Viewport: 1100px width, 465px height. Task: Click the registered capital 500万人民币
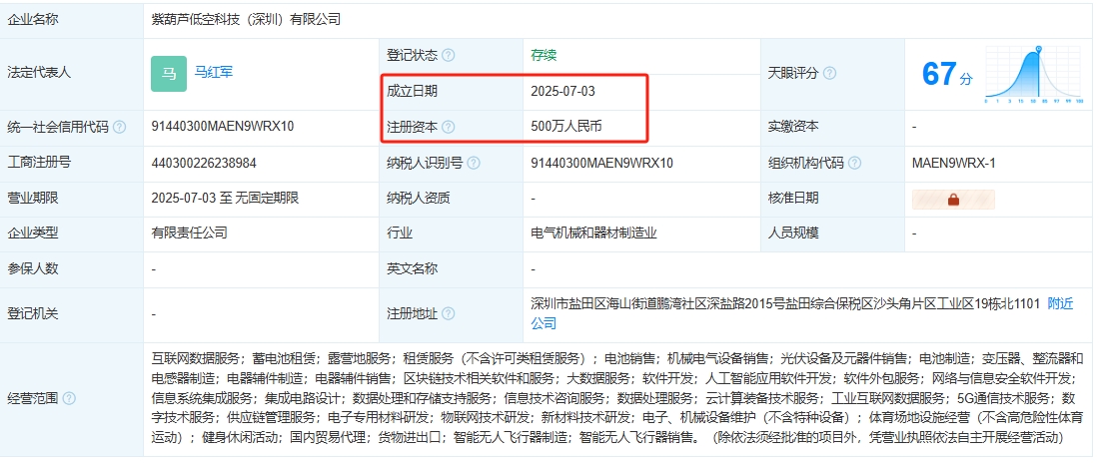pyautogui.click(x=566, y=127)
